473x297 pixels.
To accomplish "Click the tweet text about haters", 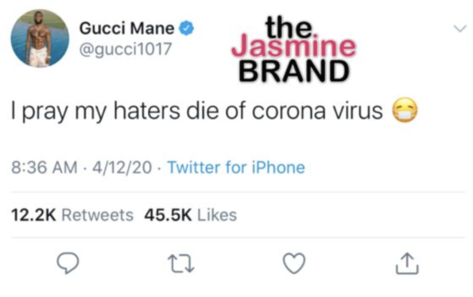I will click(196, 111).
